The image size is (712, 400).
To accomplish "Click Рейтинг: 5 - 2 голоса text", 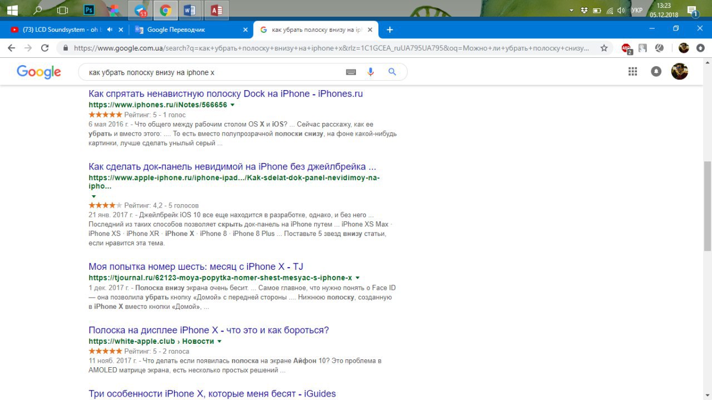I will [156, 351].
